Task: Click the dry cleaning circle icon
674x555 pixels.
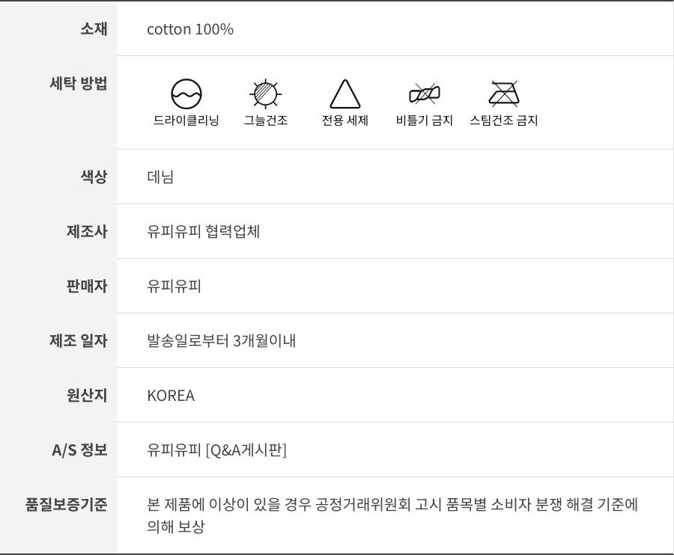Action: tap(186, 94)
